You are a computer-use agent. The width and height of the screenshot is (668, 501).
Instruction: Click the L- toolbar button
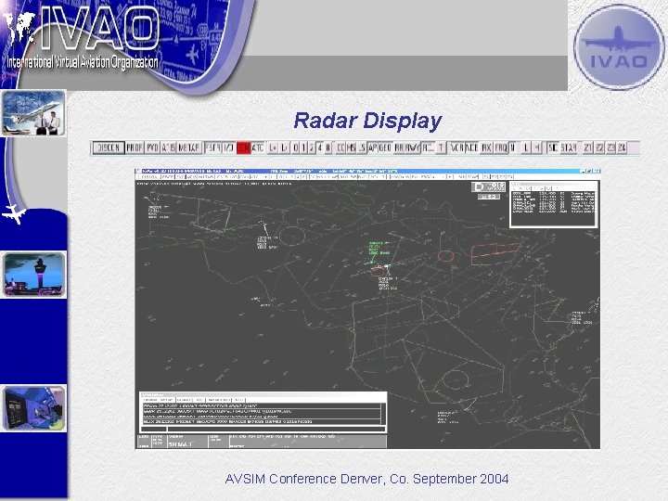coord(284,148)
